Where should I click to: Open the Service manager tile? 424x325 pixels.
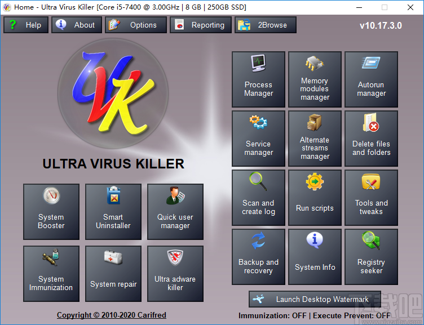pyautogui.click(x=258, y=139)
